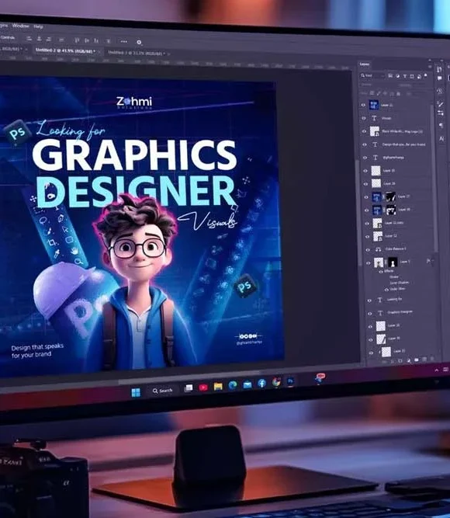Toggle the layer filtering on/off switch
This screenshot has width=450, height=518.
pyautogui.click(x=426, y=75)
